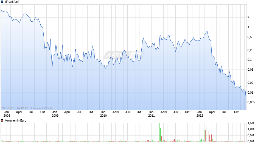Click the "Jan. 2009" time axis label
Viewport: 258px width, 144px height.
pos(55,114)
